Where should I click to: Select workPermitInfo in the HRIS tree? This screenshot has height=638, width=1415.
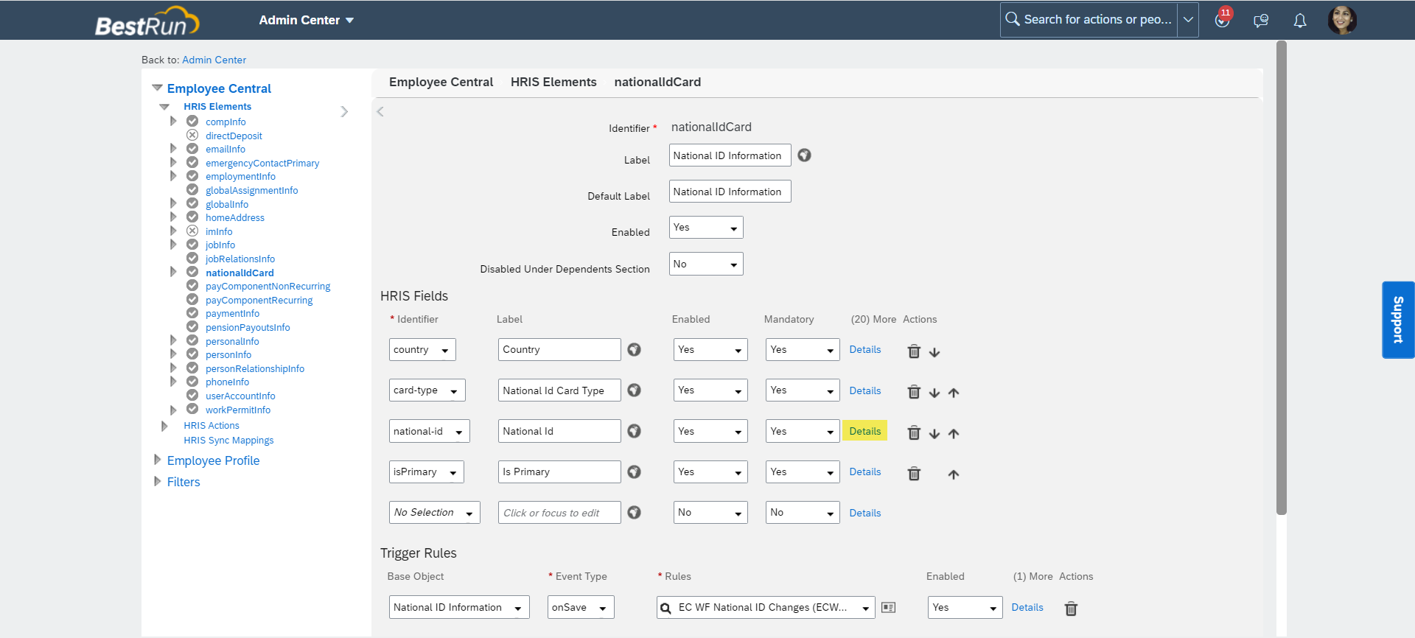pos(238,410)
